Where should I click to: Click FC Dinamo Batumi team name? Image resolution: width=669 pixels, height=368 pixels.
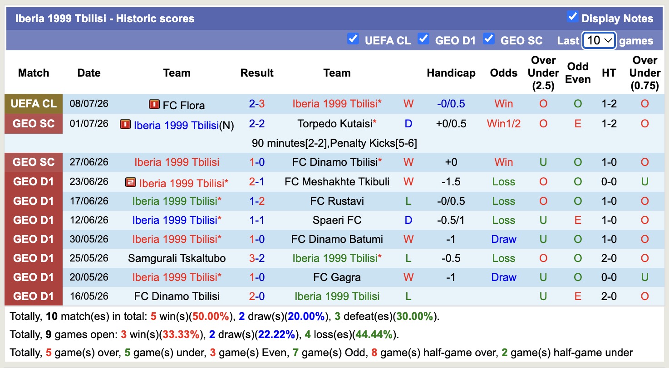(337, 239)
